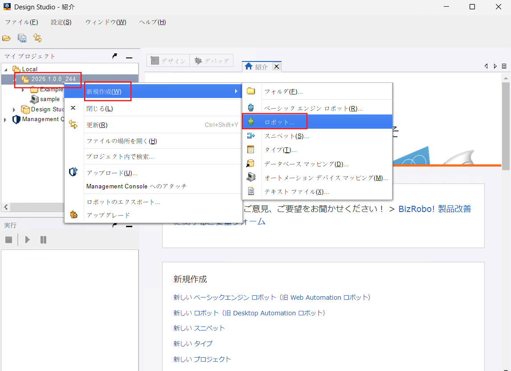
Task: Select オートメーション デバイス マッピング(M)...
Action: 317,178
